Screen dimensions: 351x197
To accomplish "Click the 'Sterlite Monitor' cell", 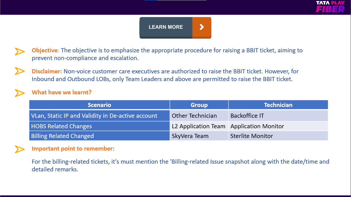I will (x=278, y=136).
